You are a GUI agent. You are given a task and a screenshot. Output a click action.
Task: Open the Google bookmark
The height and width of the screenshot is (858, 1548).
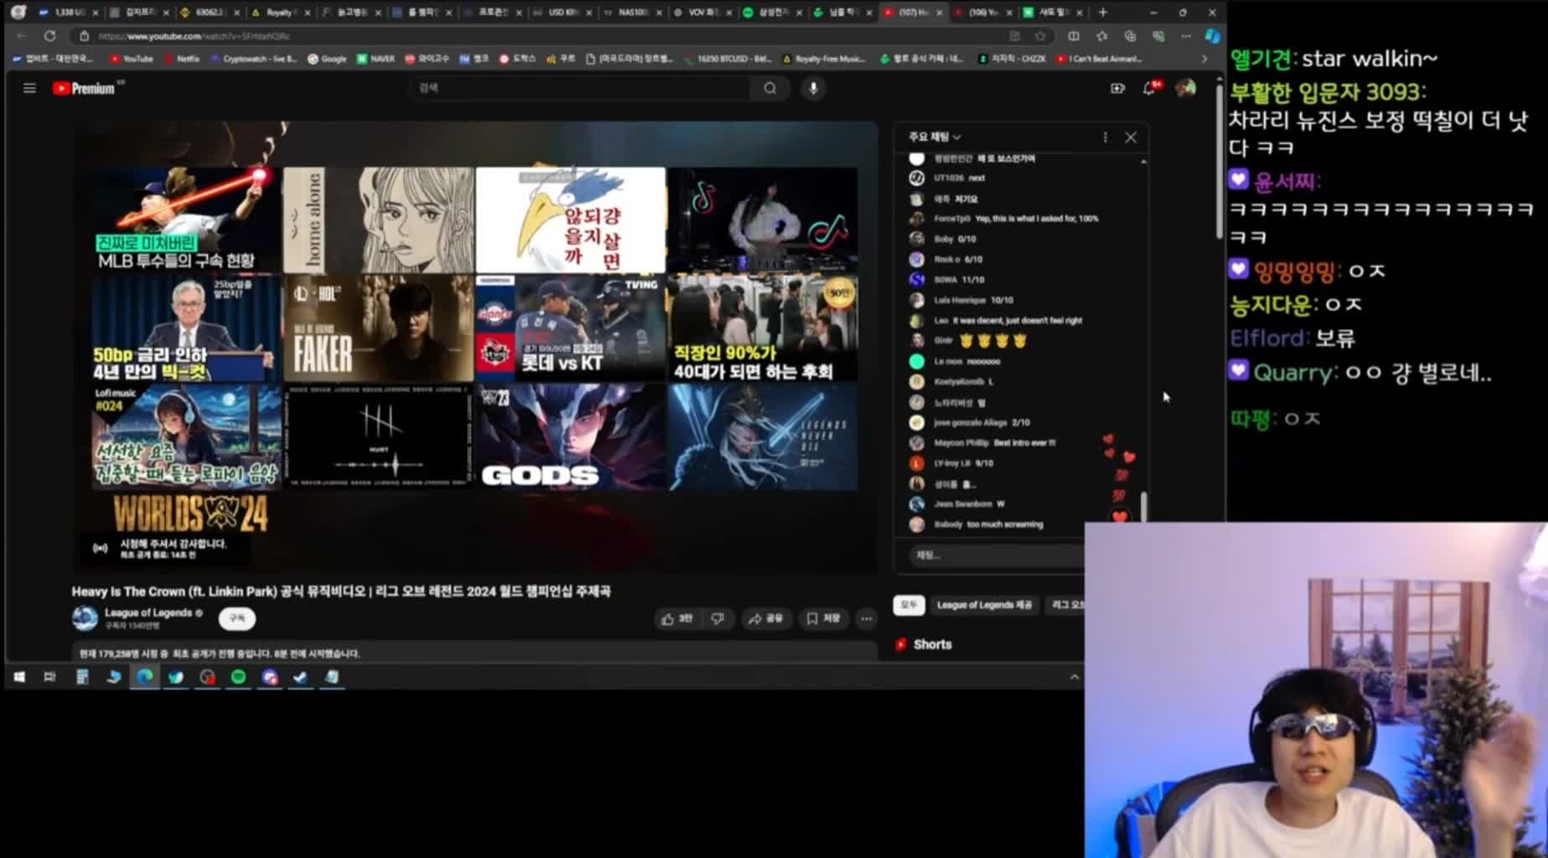327,59
